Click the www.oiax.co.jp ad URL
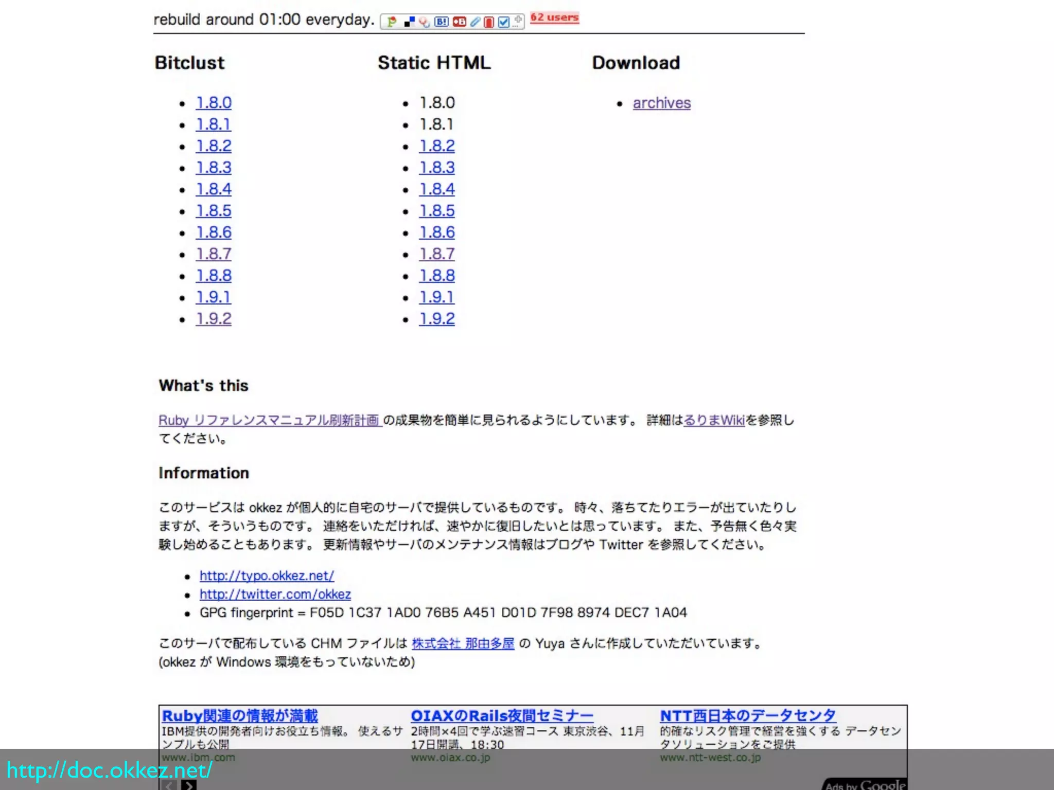 tap(450, 758)
